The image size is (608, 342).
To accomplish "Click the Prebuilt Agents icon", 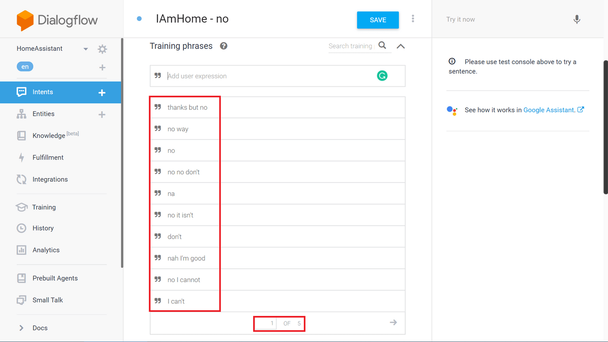I will click(x=21, y=278).
